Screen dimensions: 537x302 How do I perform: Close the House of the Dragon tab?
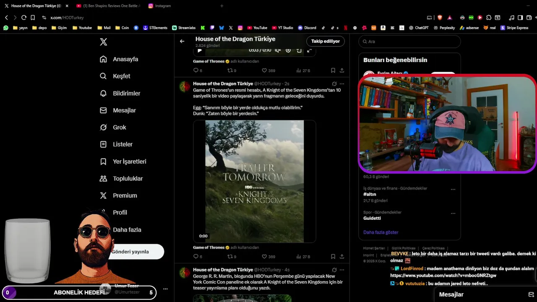pos(67,6)
